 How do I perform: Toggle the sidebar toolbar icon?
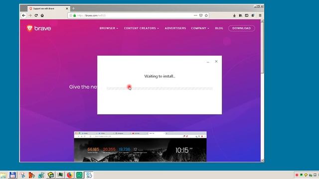click(x=247, y=15)
